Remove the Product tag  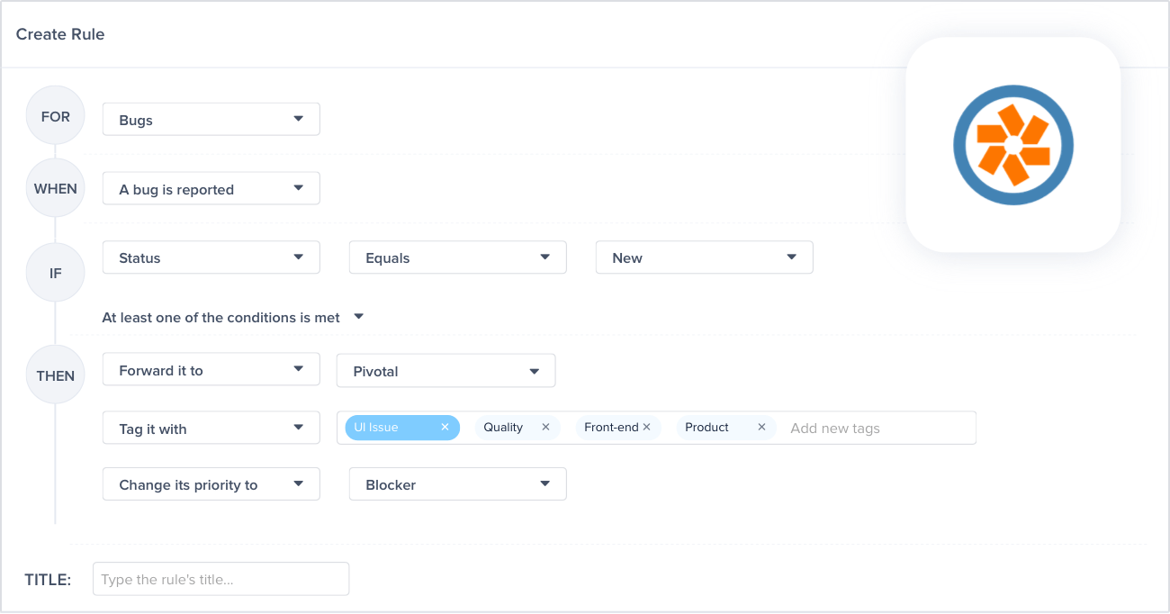pyautogui.click(x=761, y=427)
